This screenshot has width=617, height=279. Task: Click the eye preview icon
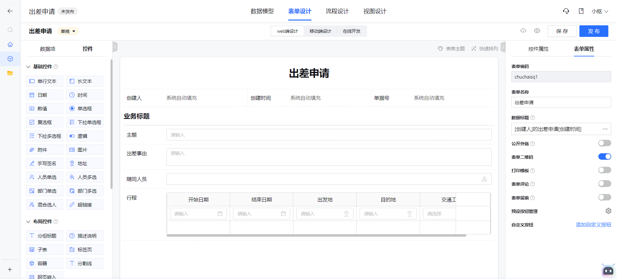coord(537,31)
